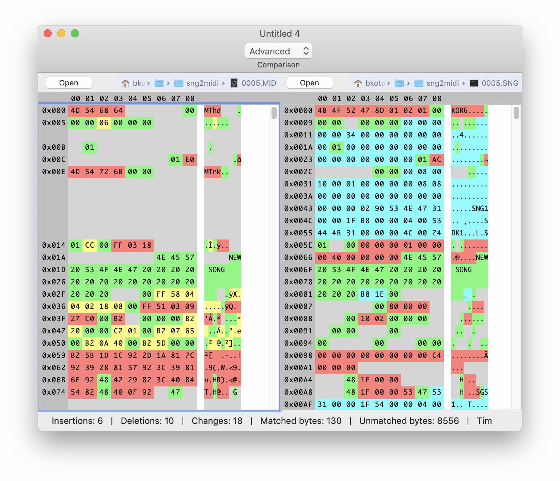Click row address 0x074 in the MID pane

[x=54, y=392]
